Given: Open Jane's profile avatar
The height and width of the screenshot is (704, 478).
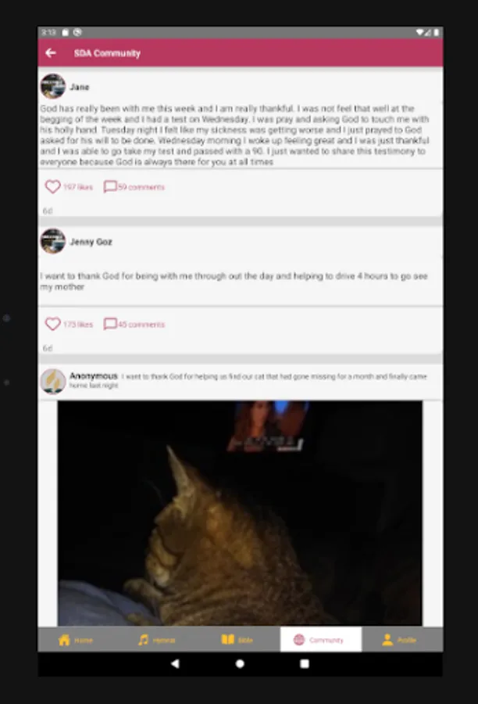Looking at the screenshot, I should pyautogui.click(x=53, y=86).
